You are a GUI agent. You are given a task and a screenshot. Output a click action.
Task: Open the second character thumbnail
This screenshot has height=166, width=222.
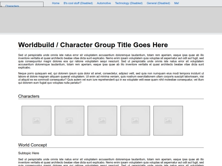(69, 121)
